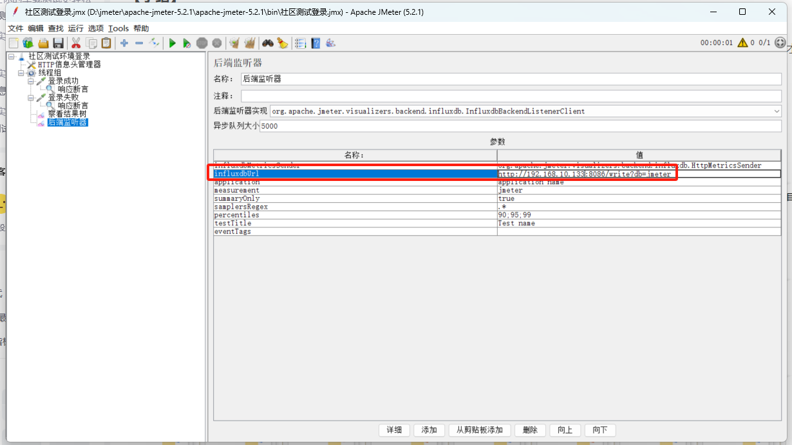The image size is (792, 445).
Task: Click the Open file folder icon
Action: tap(43, 43)
